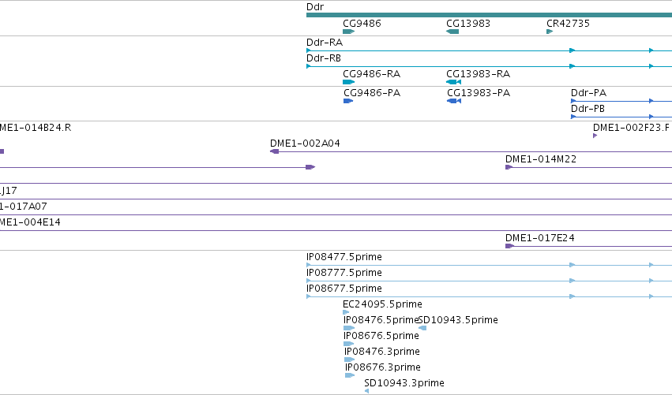Select the CG13983-PA protein glyph
Image resolution: width=672 pixels, height=395 pixels.
(x=454, y=101)
